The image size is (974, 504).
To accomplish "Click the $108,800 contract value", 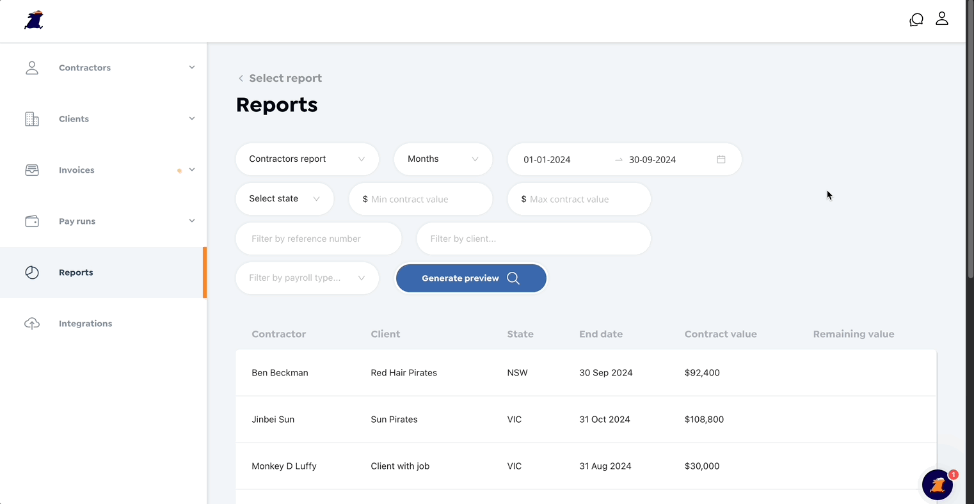I will (704, 420).
